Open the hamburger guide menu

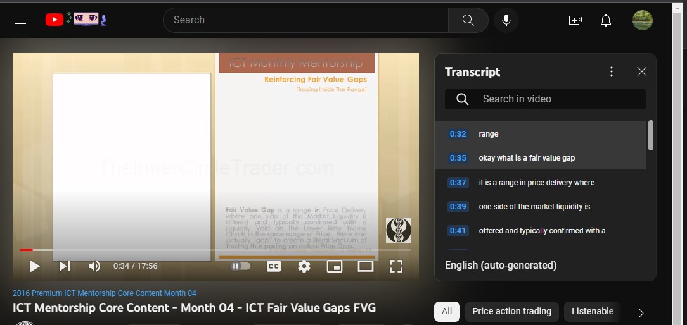(x=20, y=20)
